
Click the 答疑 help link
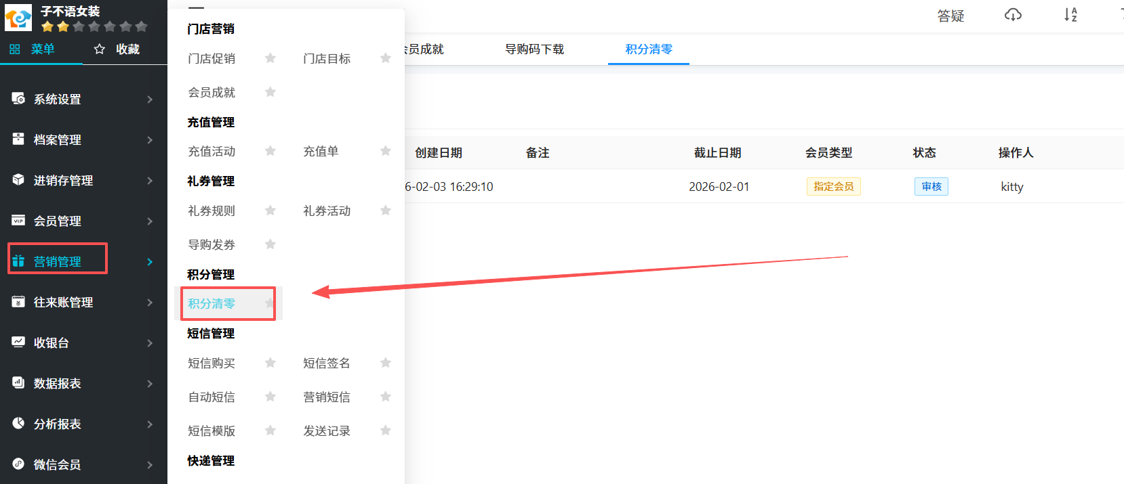pyautogui.click(x=950, y=16)
